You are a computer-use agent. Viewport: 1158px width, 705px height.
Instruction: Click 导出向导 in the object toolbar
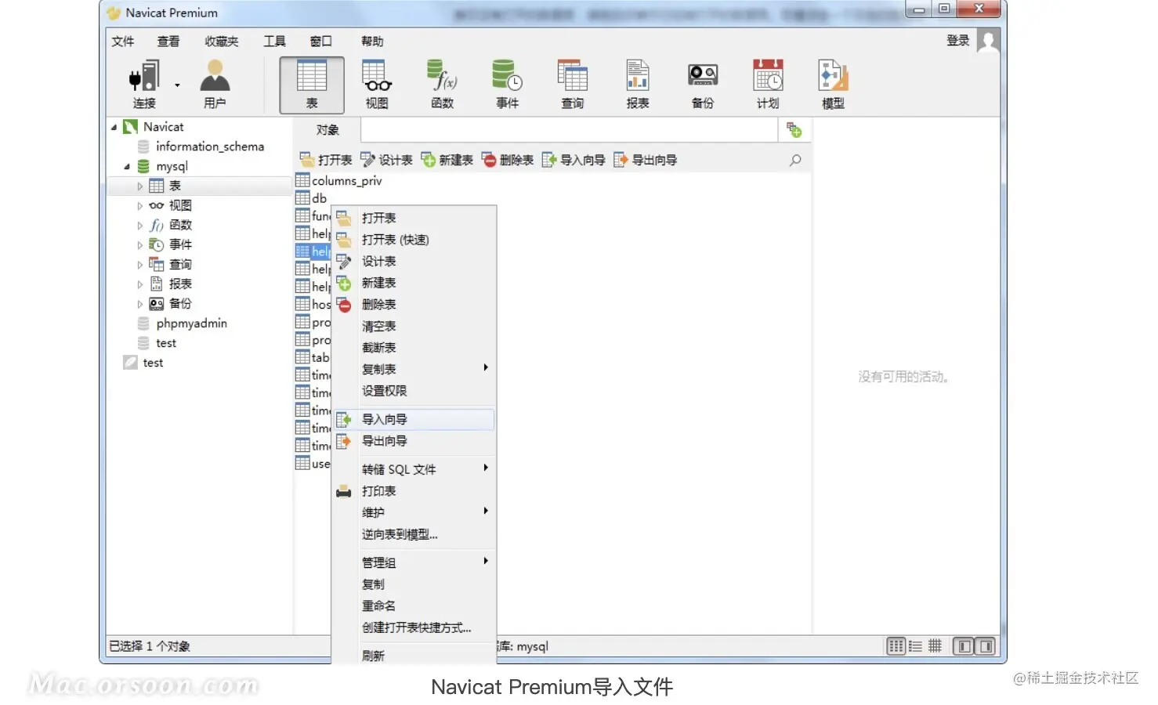coord(646,160)
